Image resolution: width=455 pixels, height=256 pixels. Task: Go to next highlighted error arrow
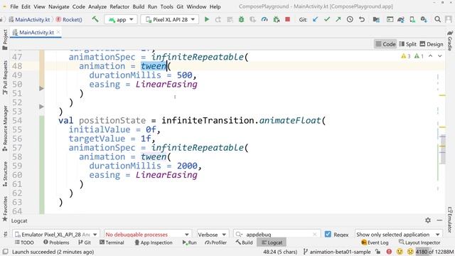440,55
